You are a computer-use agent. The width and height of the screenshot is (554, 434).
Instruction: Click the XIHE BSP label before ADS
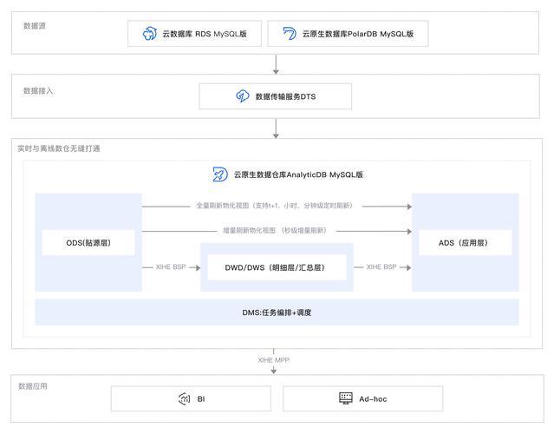click(x=381, y=267)
